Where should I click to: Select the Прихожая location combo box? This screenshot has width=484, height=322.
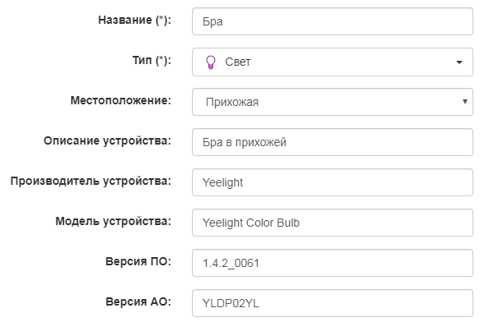click(x=332, y=102)
